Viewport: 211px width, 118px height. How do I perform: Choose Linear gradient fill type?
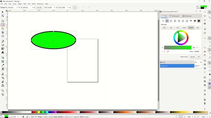tap(171, 21)
